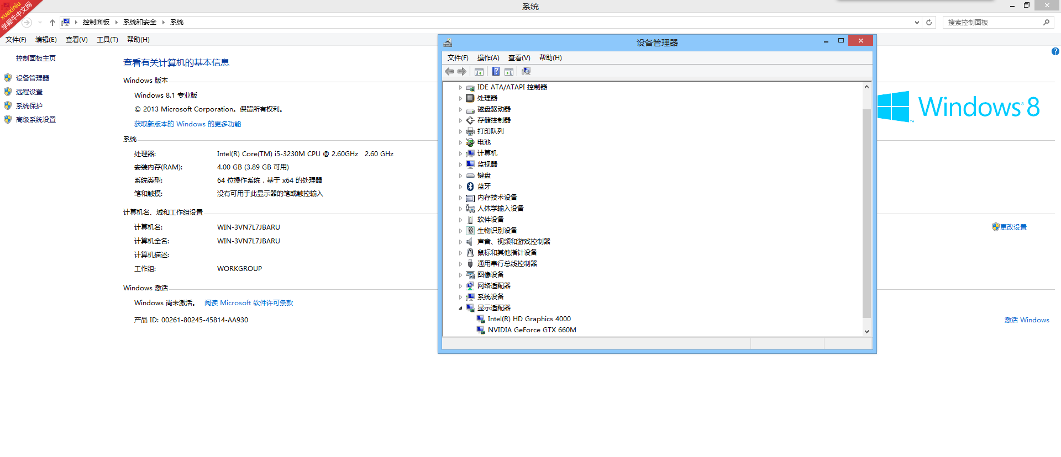
Task: Click 控制面板 breadcrumb in address bar
Action: 96,22
